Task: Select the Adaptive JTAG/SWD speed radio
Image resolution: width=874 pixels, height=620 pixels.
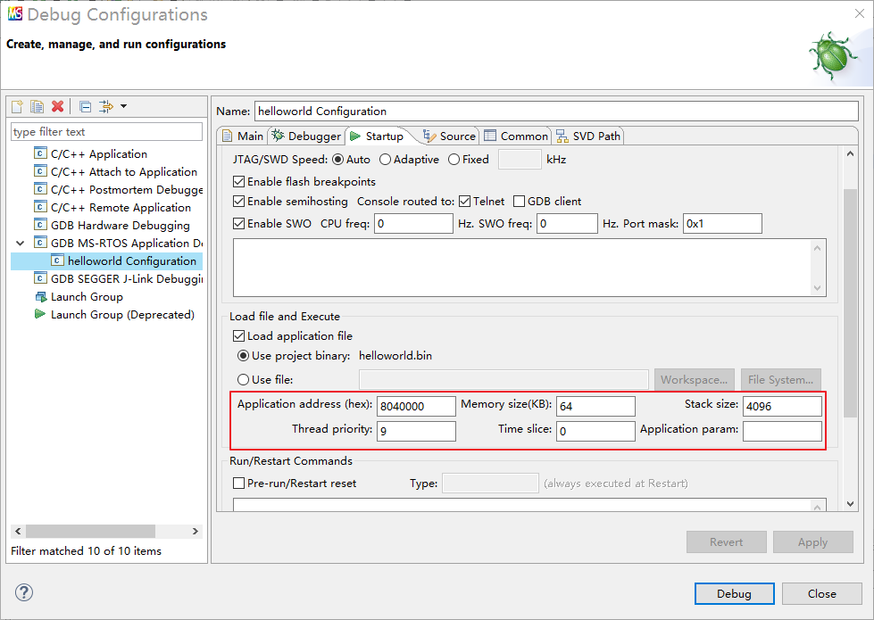Action: [x=386, y=160]
